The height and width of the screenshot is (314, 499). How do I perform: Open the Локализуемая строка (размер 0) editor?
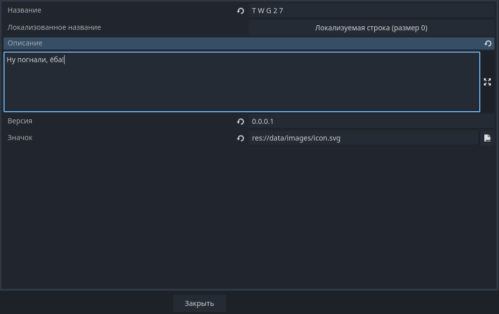pyautogui.click(x=371, y=28)
